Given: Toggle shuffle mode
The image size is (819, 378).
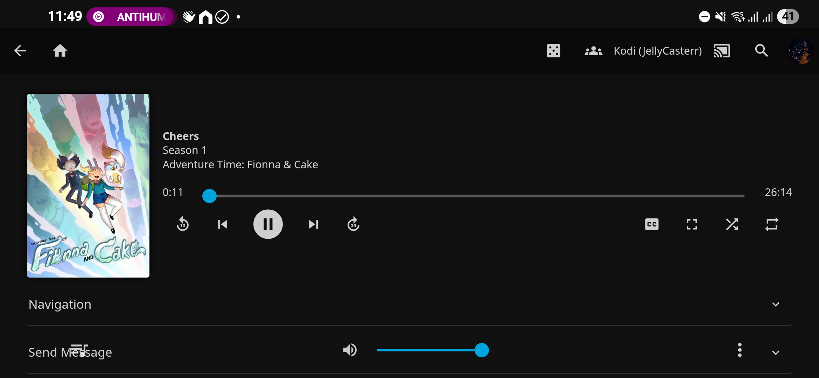Looking at the screenshot, I should tap(732, 224).
